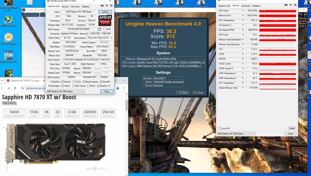Toggle Vulkan checkbox

tap(62, 86)
